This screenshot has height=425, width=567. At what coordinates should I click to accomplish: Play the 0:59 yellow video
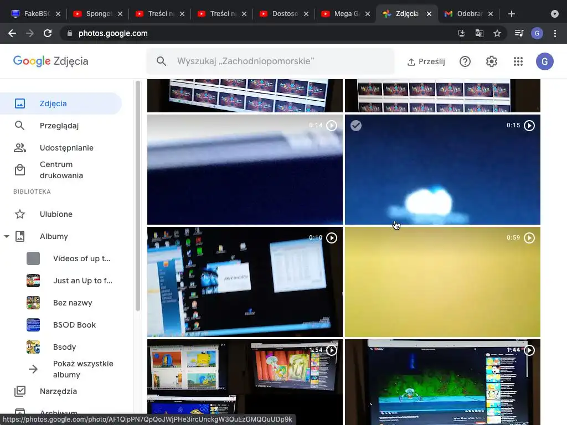[x=529, y=238]
